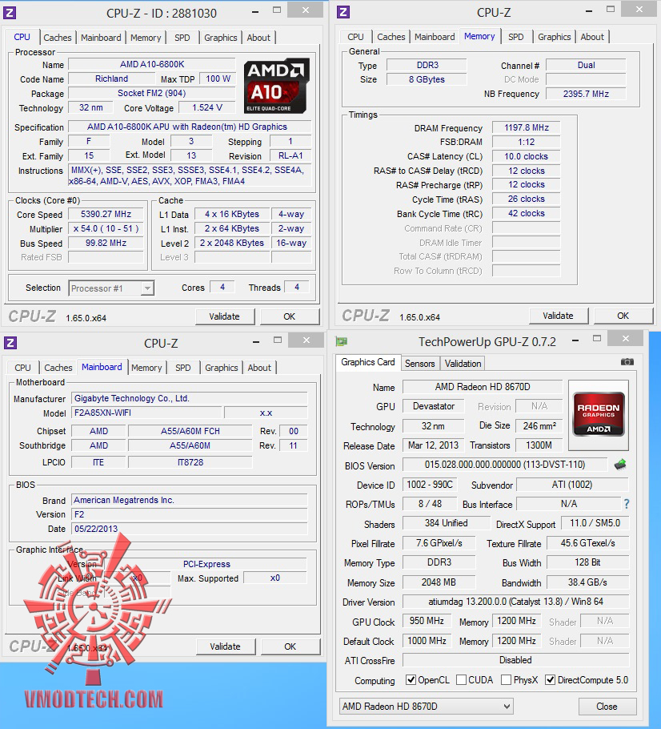Click the DRAM Frequency 1197.8 MHz value

(527, 127)
